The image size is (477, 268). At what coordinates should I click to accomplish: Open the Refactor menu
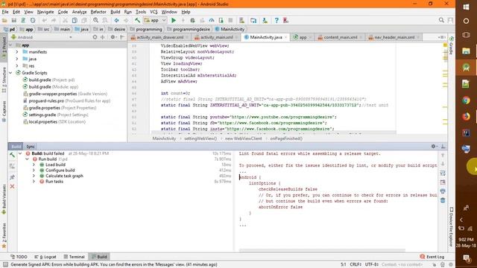[98, 12]
